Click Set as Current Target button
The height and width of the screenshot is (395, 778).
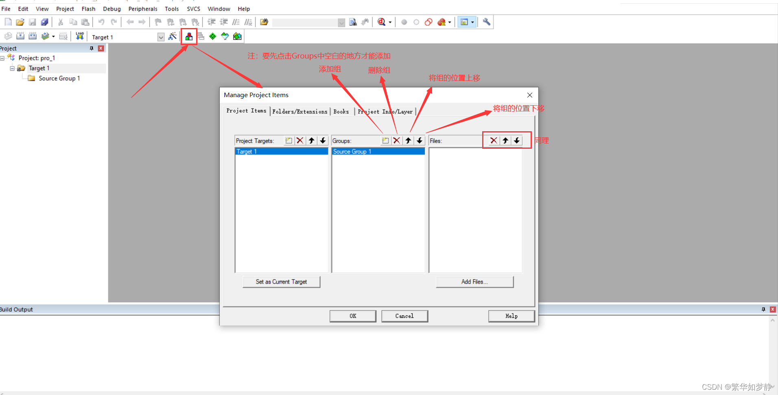point(281,282)
